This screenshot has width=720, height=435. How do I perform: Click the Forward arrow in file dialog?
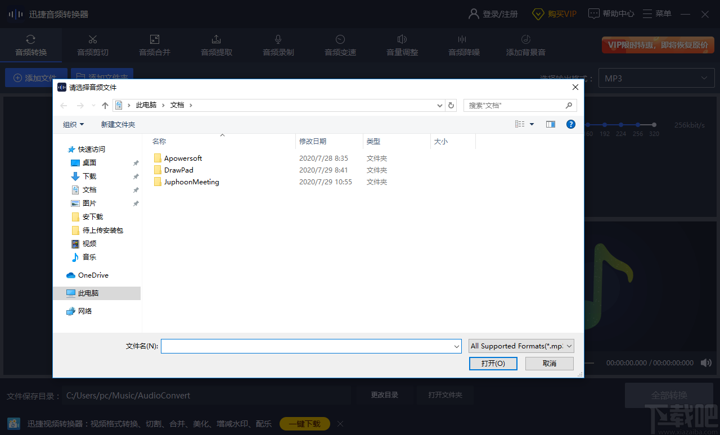80,105
